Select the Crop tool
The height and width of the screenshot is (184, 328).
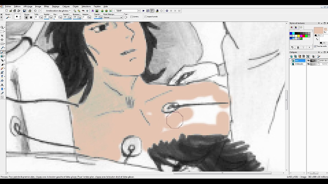pos(2,36)
